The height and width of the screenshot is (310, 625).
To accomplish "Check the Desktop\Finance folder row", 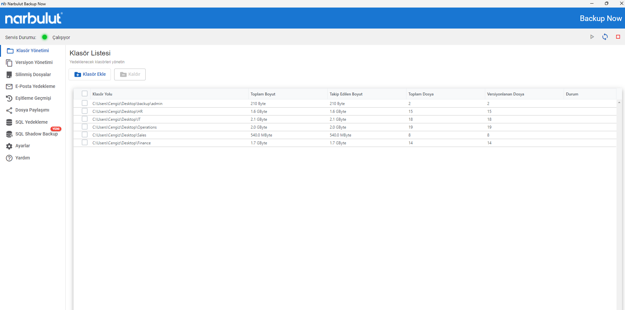I will (x=85, y=143).
